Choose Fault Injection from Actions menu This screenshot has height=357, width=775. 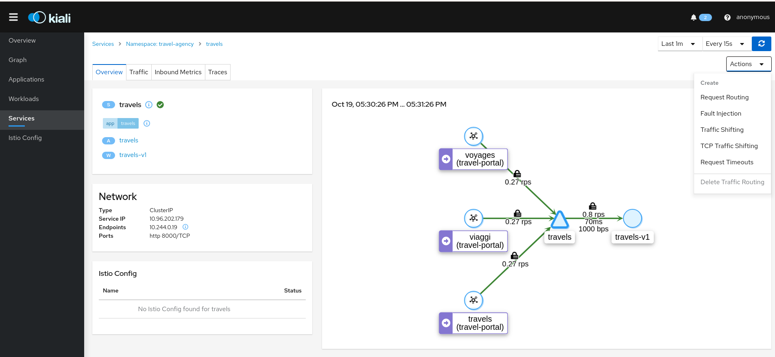point(721,114)
